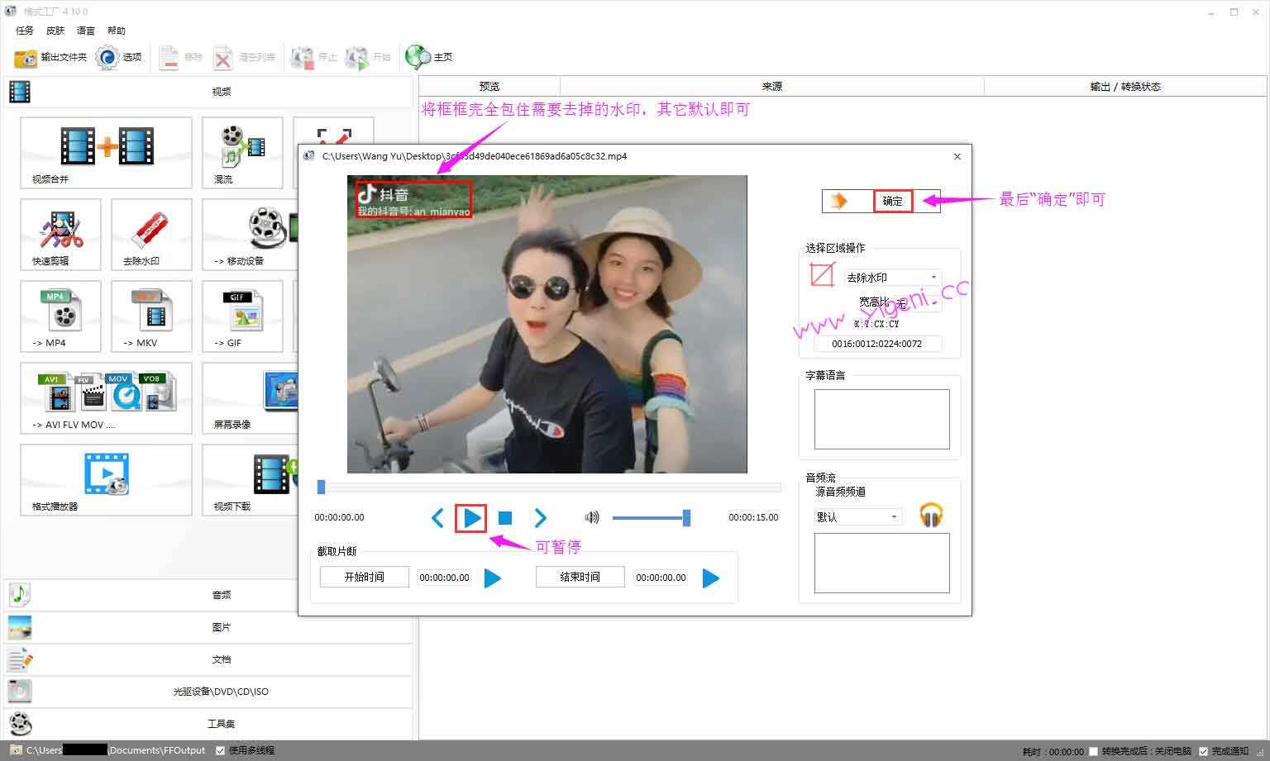Close the video preview dialog
1270x761 pixels.
coord(957,156)
